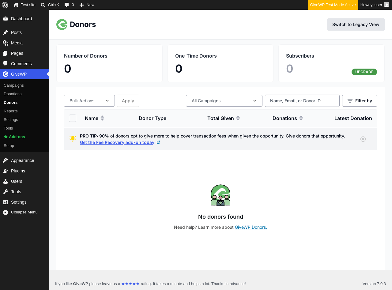Click the No donors found message
Viewport: 392px width, 290px height.
coord(221,217)
